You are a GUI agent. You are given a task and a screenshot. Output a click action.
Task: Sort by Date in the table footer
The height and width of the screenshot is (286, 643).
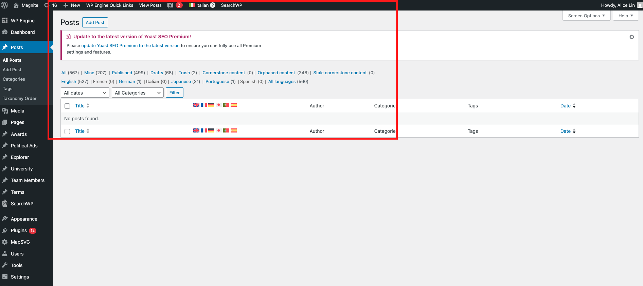click(568, 131)
